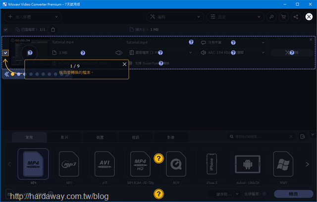Viewport: 317px width, 202px height.
Task: Click the convert arrows icon in file row
Action: [119, 53]
